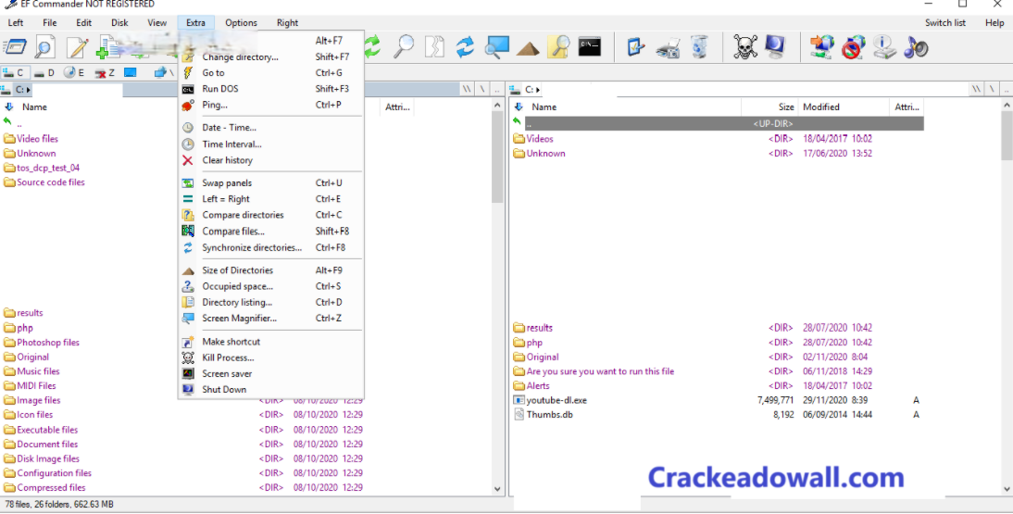
Task: Click down arrow of left panel scrollbar
Action: pyautogui.click(x=497, y=489)
